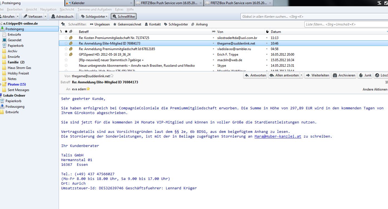Toggle the Anhang quick filter

[199, 24]
